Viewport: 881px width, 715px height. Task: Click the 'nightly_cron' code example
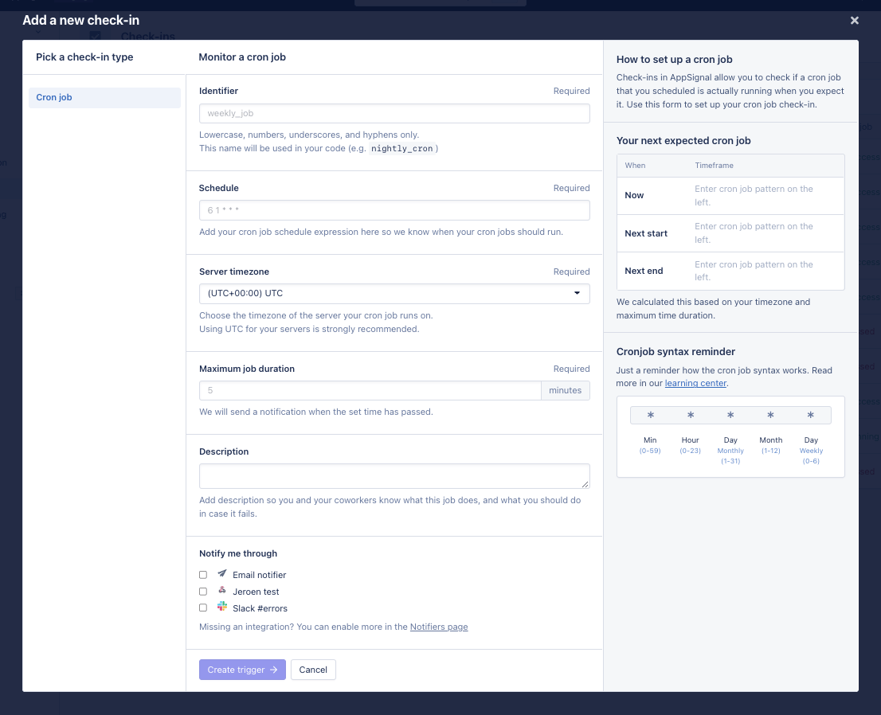401,149
